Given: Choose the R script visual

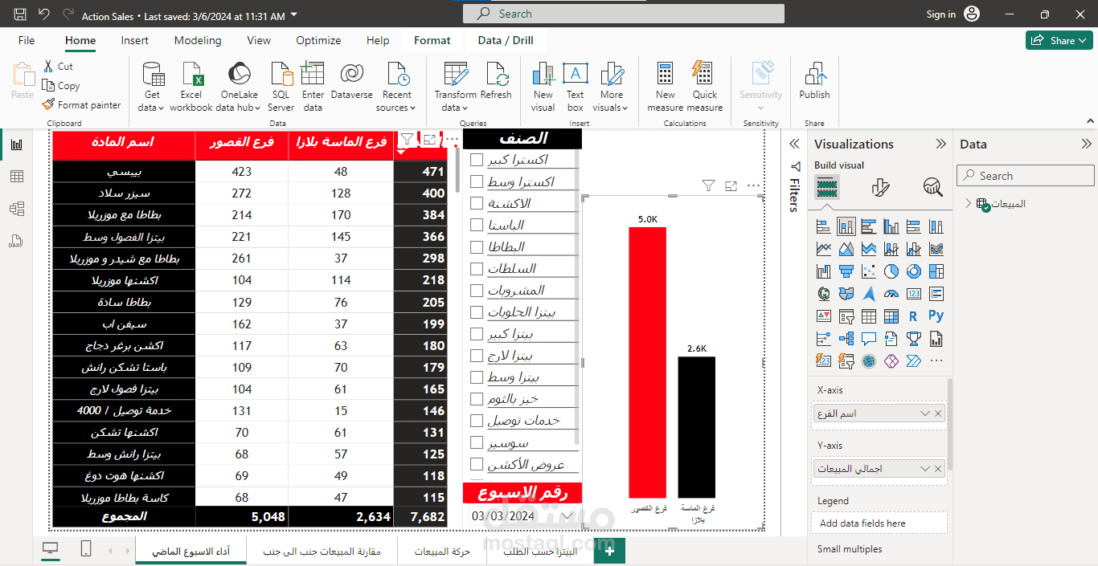Looking at the screenshot, I should [913, 316].
